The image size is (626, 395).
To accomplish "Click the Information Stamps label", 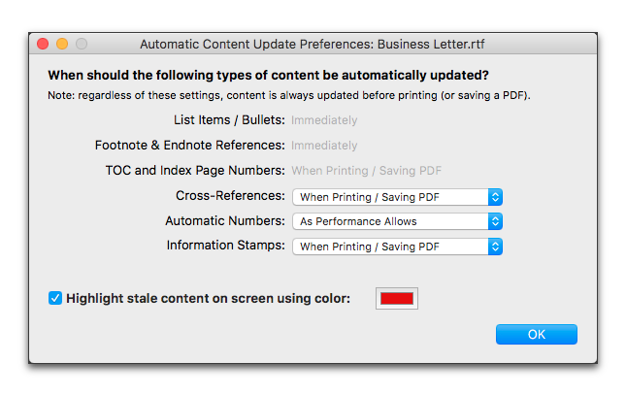I will 226,246.
